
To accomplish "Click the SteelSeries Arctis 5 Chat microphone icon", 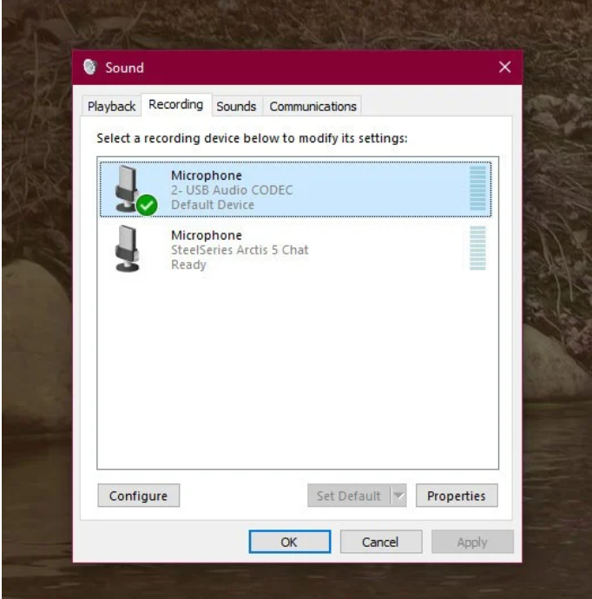I will tap(127, 248).
